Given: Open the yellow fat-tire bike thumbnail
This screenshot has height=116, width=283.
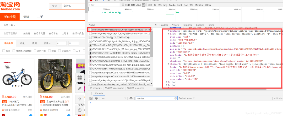Looking at the screenshot, I should tap(55, 76).
